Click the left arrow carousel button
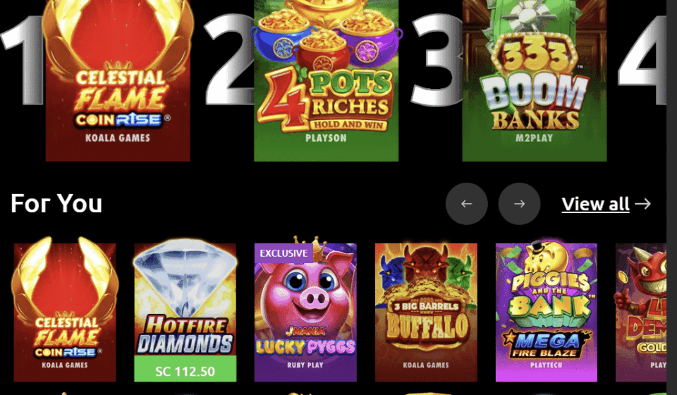Viewport: 677px width, 395px height. pos(467,204)
